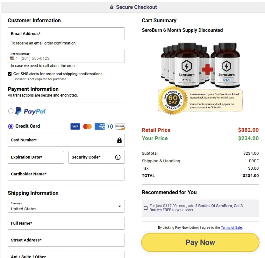This screenshot has height=258, width=265.
Task: Click the Mastercard icon
Action: coord(87,126)
